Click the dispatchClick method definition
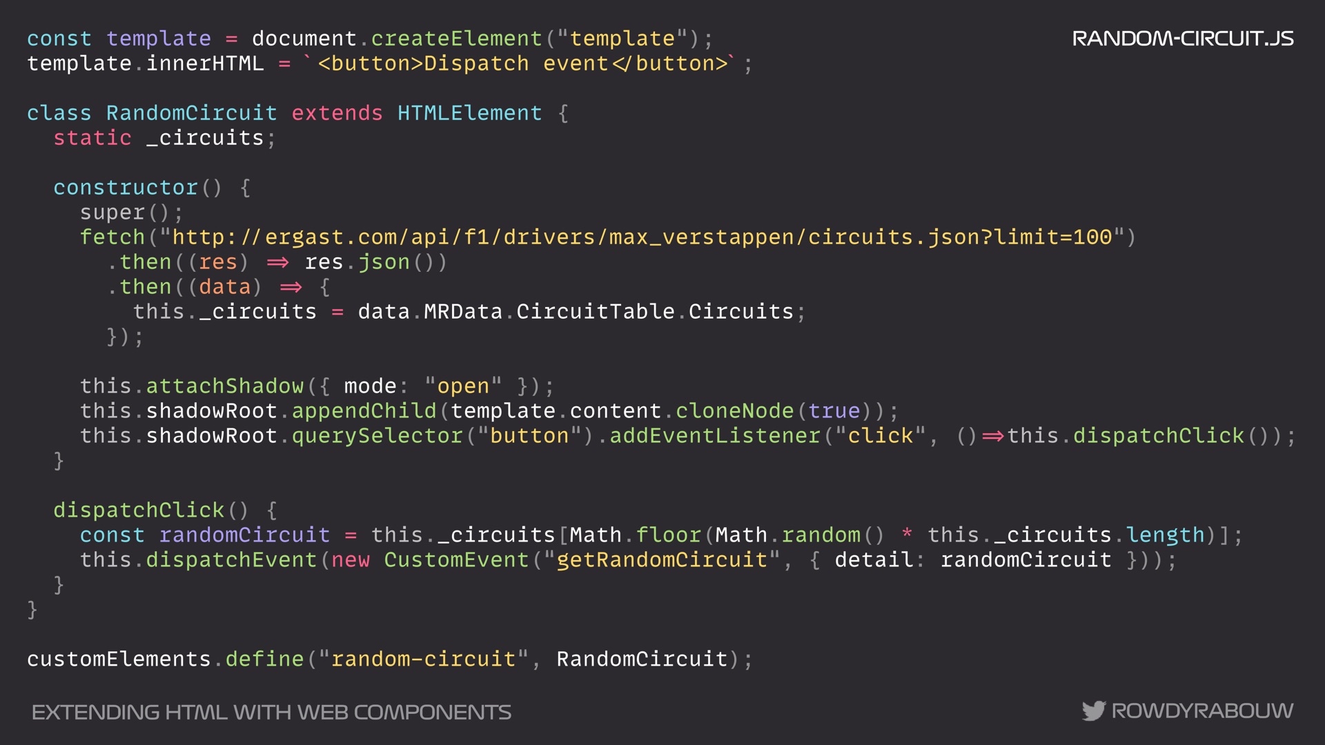 (x=139, y=510)
